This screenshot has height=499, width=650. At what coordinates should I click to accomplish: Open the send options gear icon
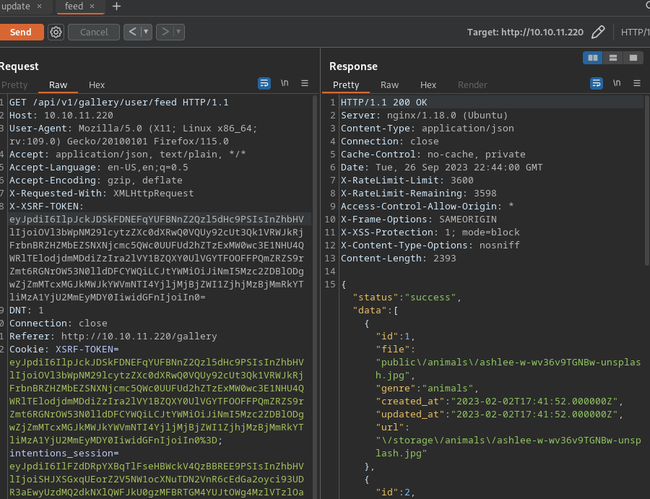[56, 32]
